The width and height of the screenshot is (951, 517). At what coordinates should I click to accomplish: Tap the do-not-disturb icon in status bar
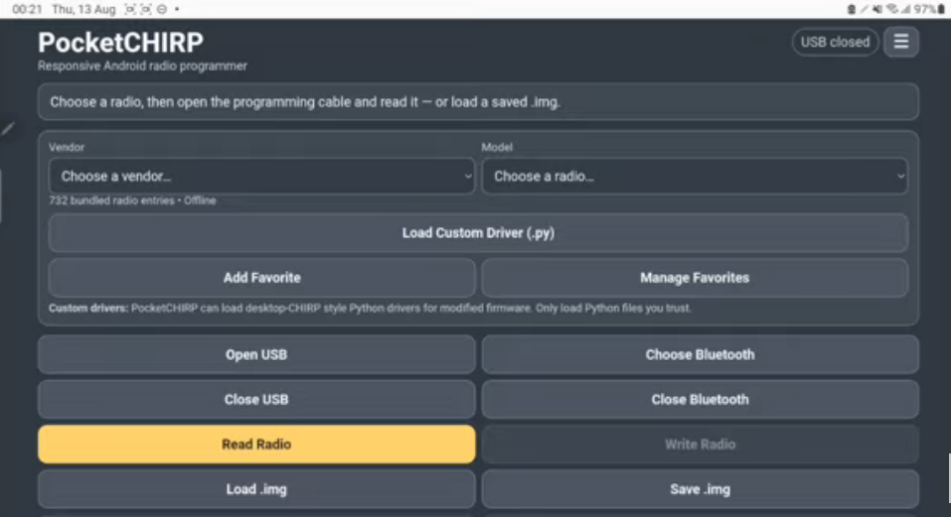161,9
